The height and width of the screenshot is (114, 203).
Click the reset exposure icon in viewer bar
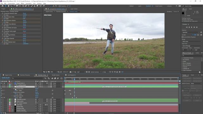(120, 72)
